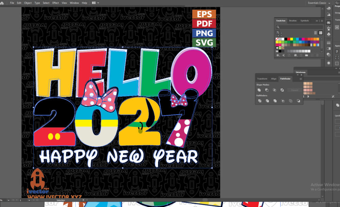Open the Symbols club dock icon

coord(329,34)
